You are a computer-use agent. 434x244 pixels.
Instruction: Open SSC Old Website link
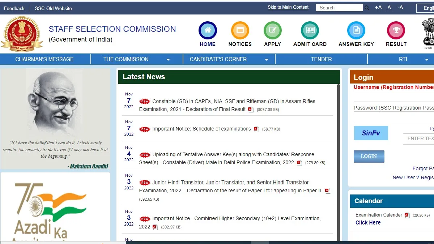(x=53, y=8)
